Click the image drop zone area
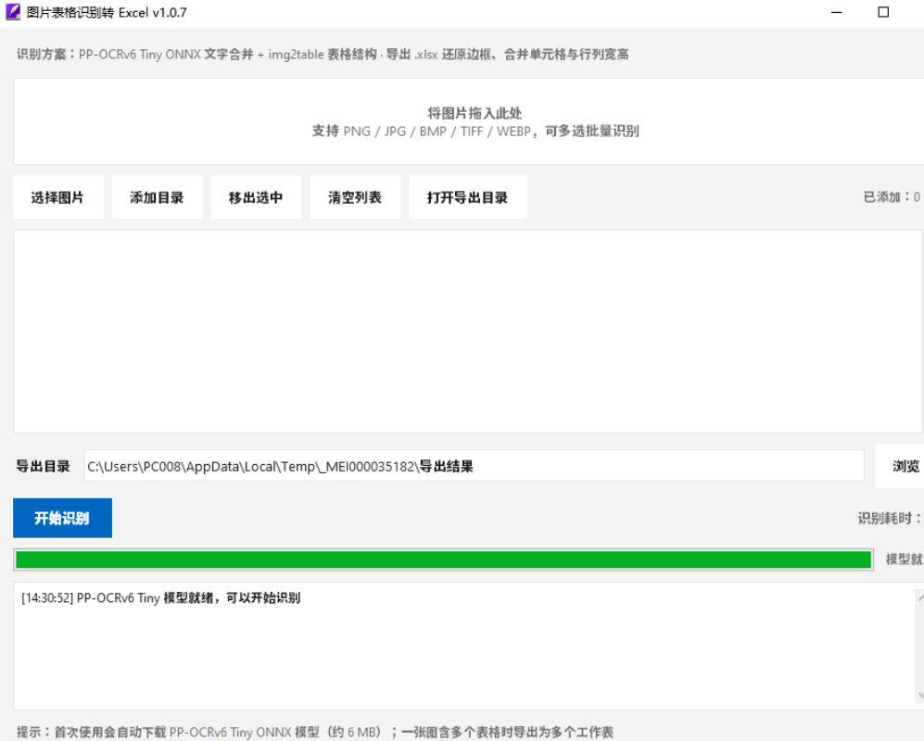 pyautogui.click(x=468, y=121)
